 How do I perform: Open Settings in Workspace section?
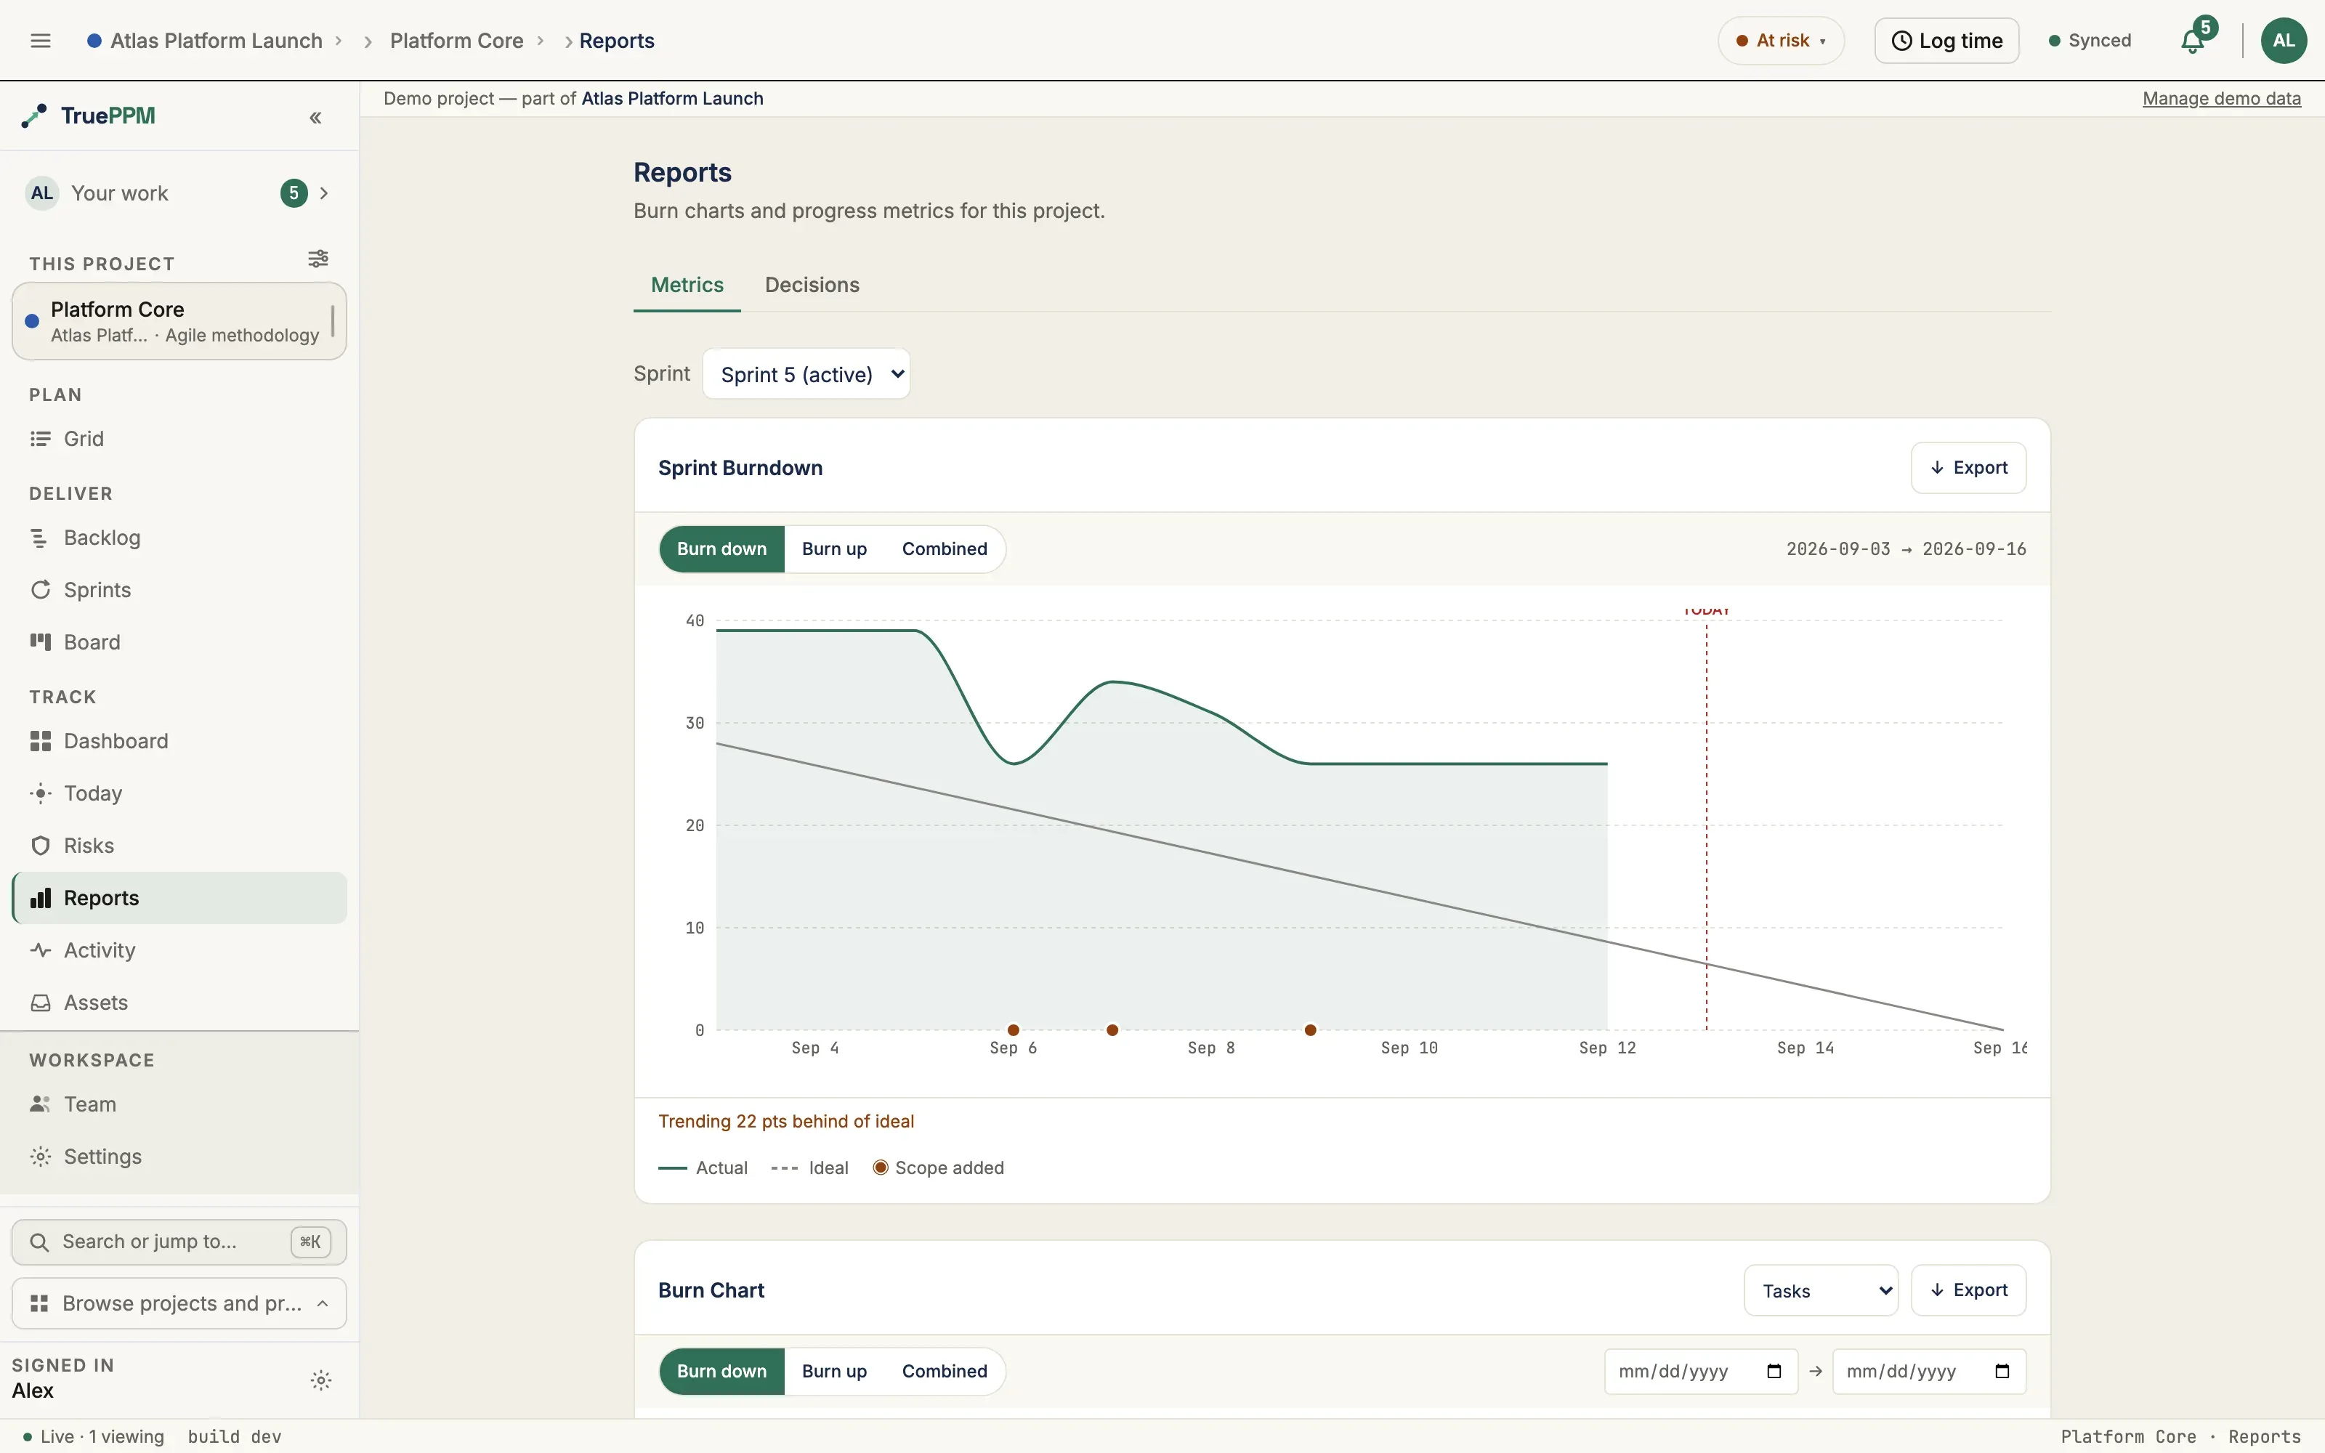pyautogui.click(x=179, y=1156)
